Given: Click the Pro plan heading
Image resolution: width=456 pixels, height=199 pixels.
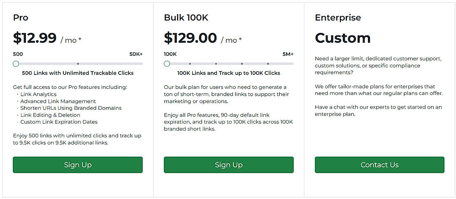Looking at the screenshot, I should 21,18.
